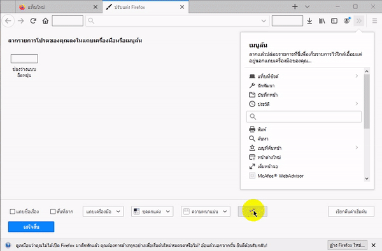Click the full screen arrows icon
382x251 pixels.
coord(252,166)
